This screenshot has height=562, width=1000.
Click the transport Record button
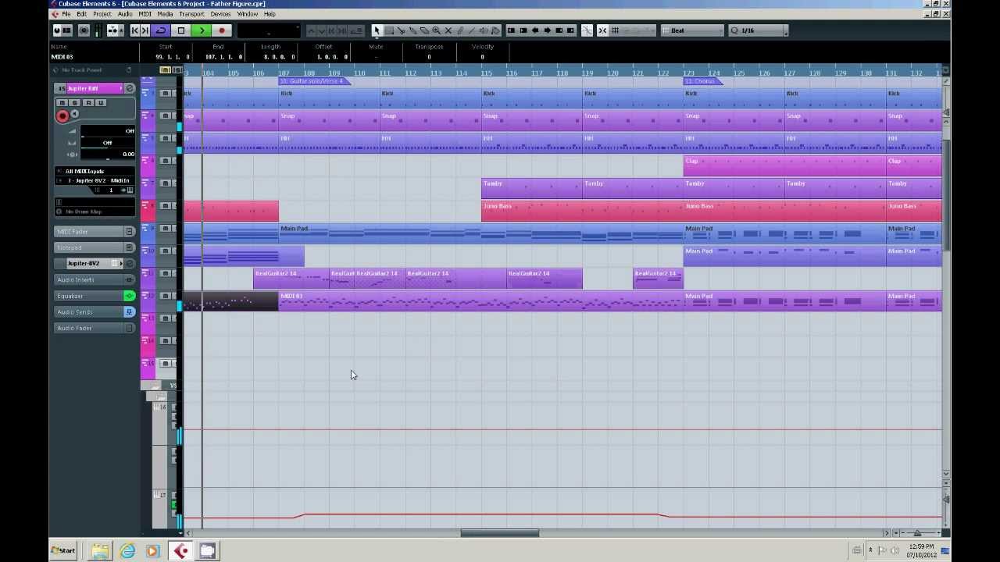coord(222,30)
